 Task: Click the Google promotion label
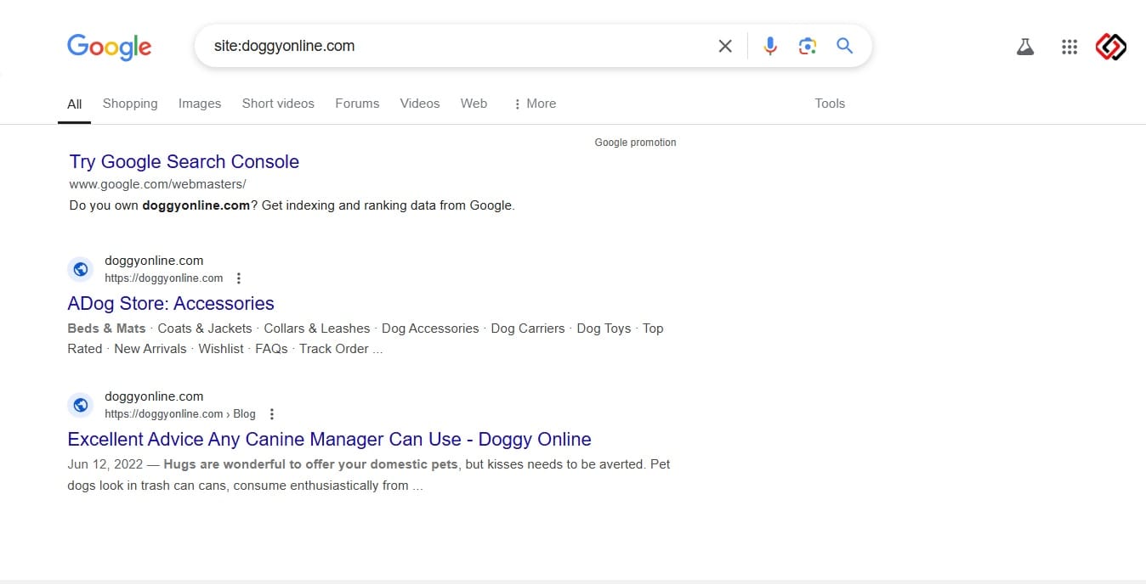636,143
